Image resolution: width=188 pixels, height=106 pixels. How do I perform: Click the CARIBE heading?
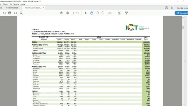coord(35,91)
